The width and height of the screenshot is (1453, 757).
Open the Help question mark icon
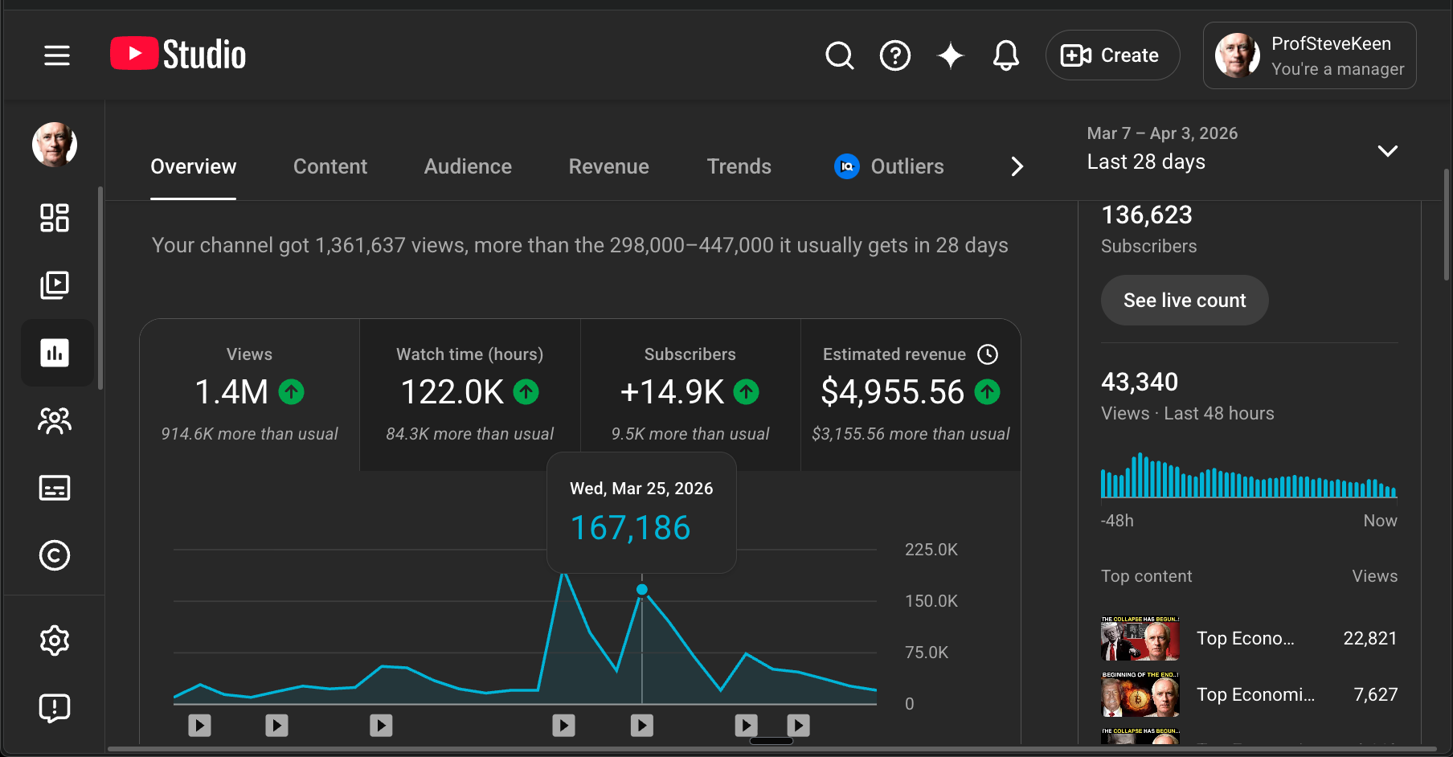pos(895,55)
